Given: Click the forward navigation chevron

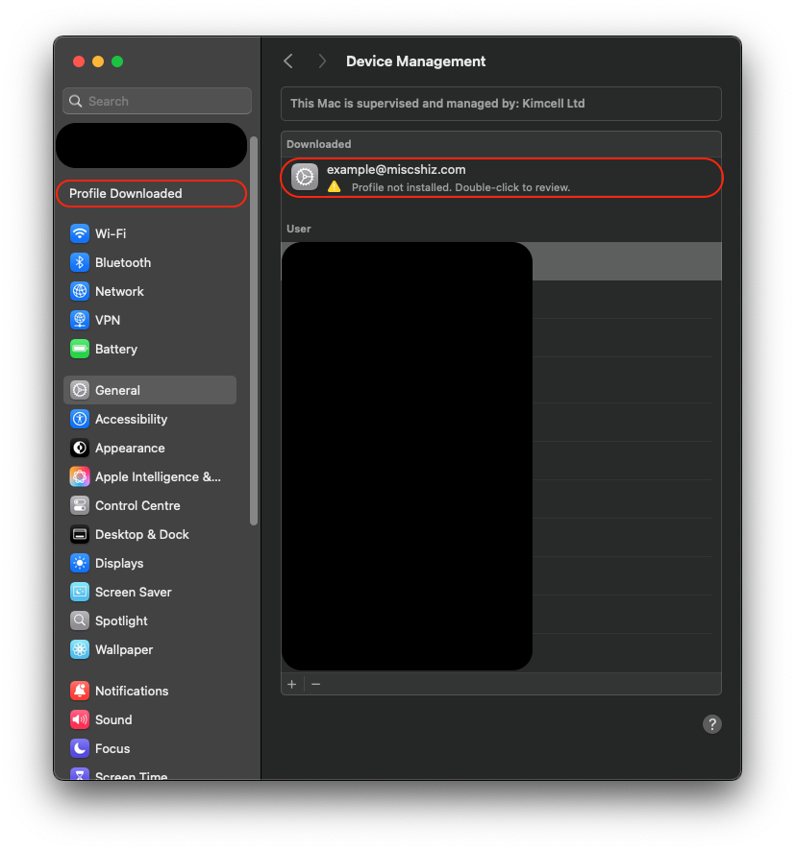Looking at the screenshot, I should coord(322,61).
